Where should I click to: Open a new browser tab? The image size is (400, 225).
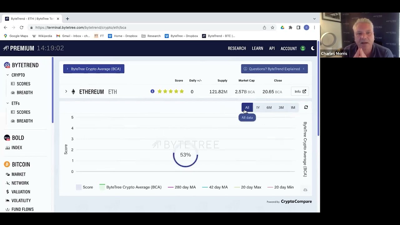point(67,19)
